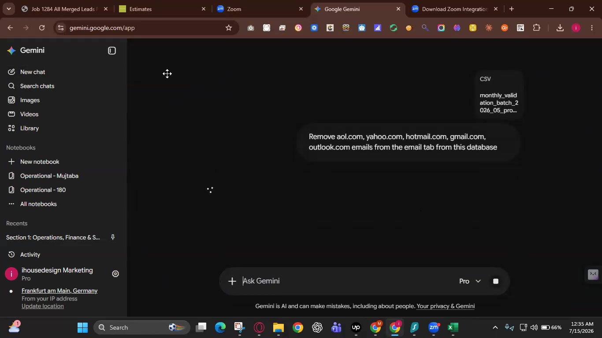Switch to the Estimates tab
The height and width of the screenshot is (338, 602).
(x=162, y=9)
